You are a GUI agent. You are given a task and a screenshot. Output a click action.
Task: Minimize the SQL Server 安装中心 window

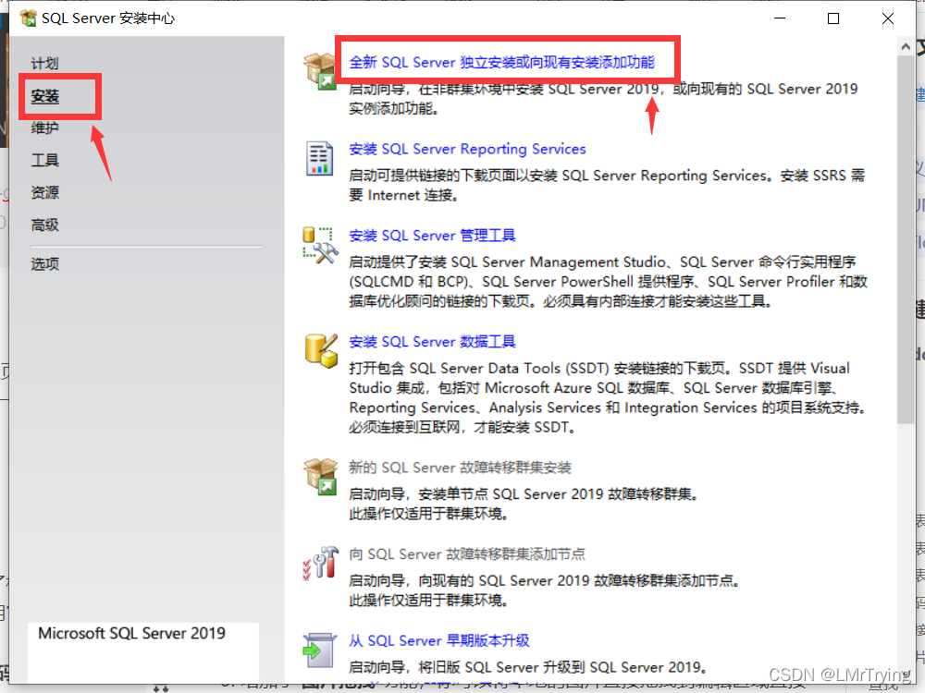(780, 18)
